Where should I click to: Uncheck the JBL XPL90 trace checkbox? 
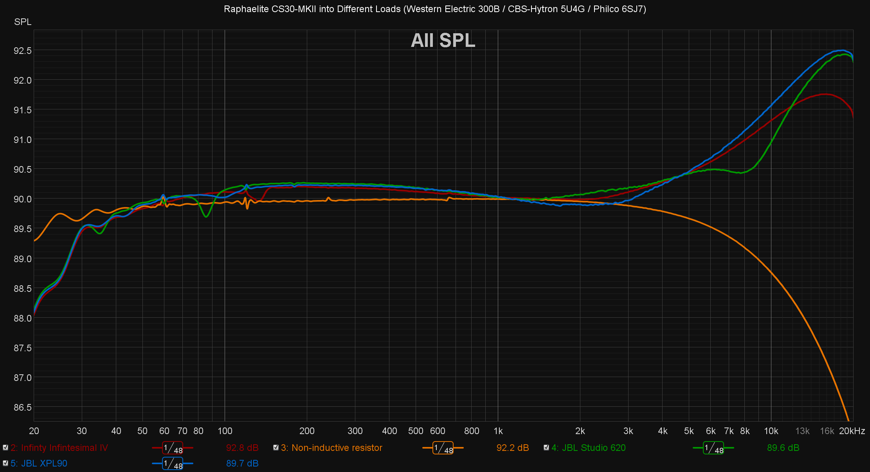(x=5, y=463)
